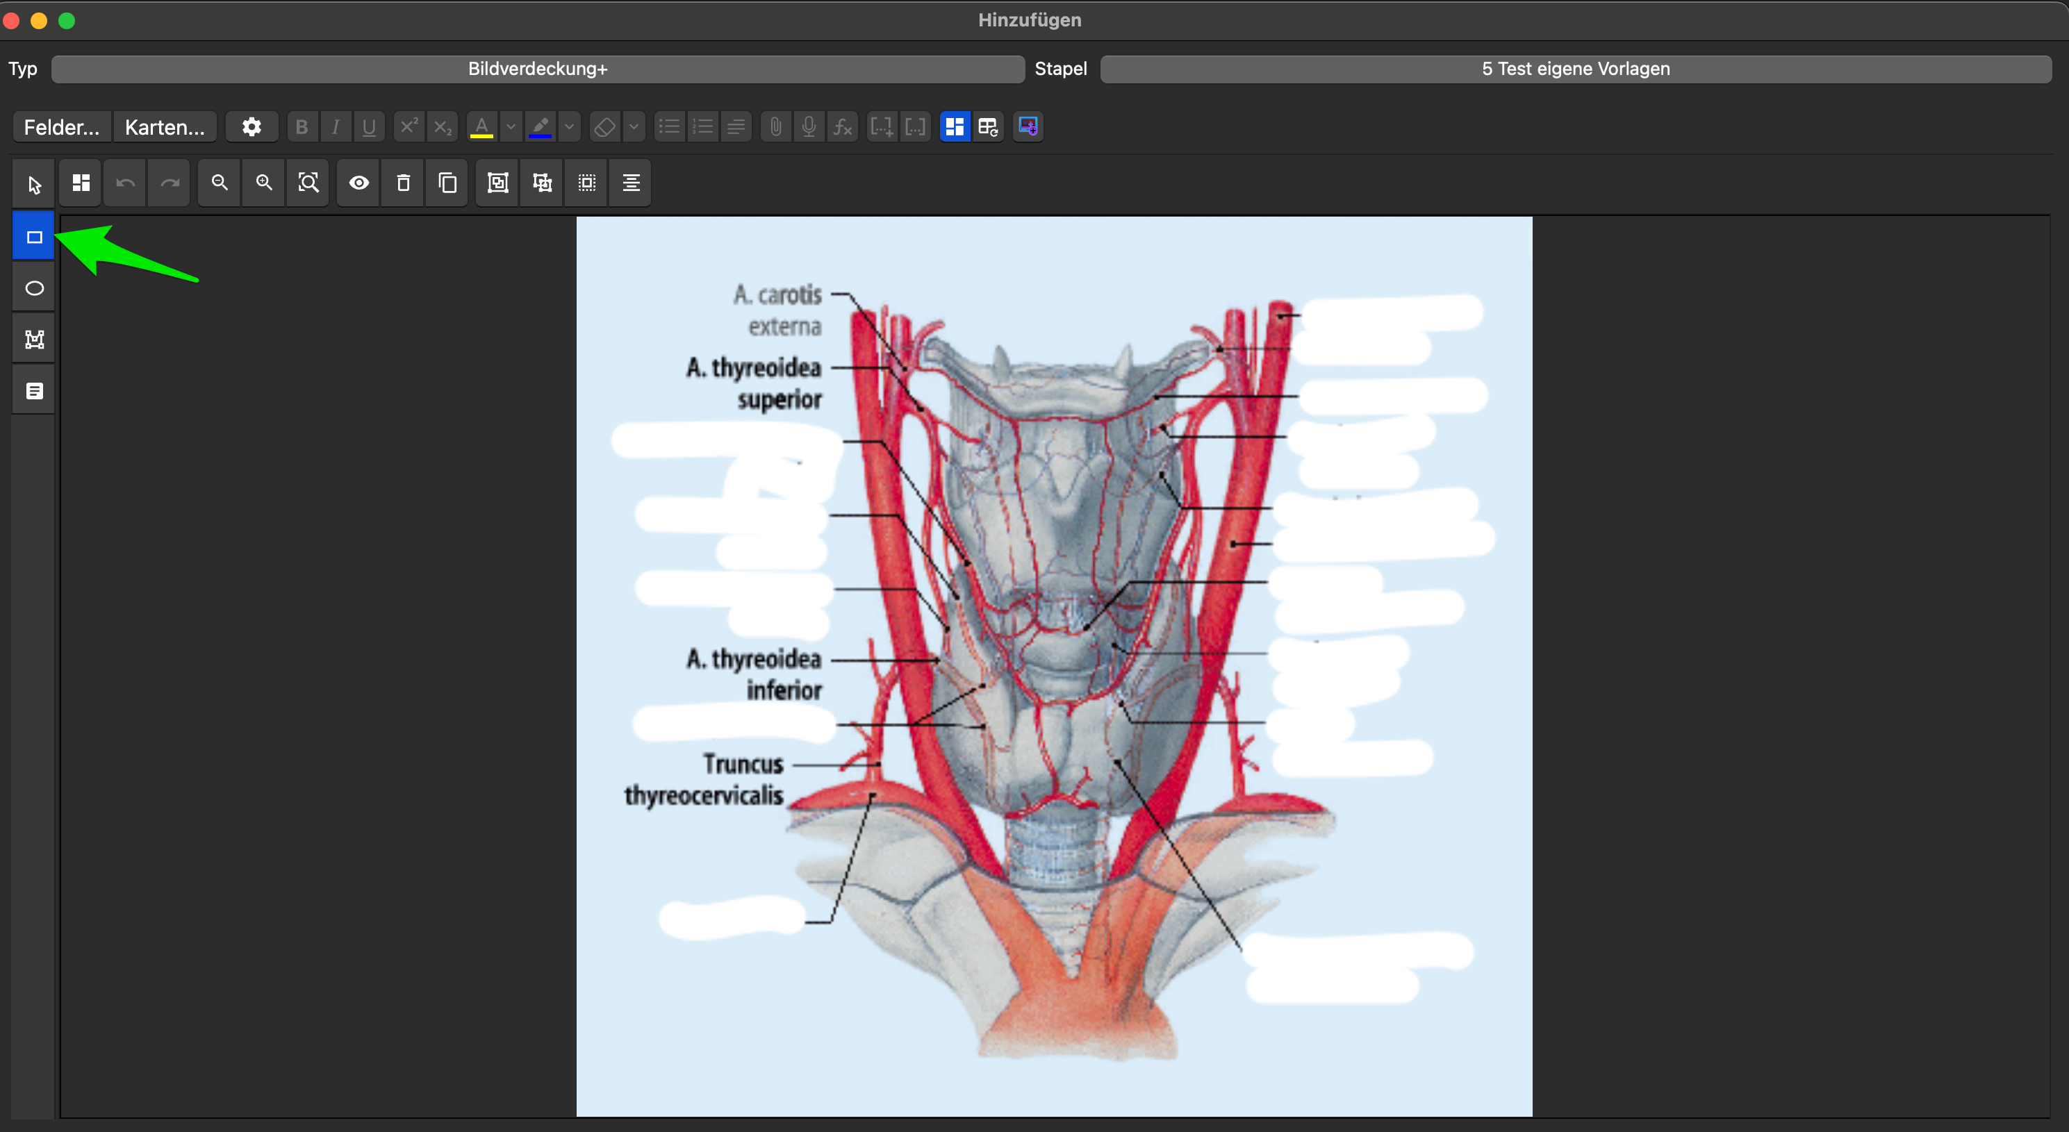Image resolution: width=2069 pixels, height=1132 pixels.
Task: Expand the eraser options dropdown
Action: pyautogui.click(x=634, y=127)
